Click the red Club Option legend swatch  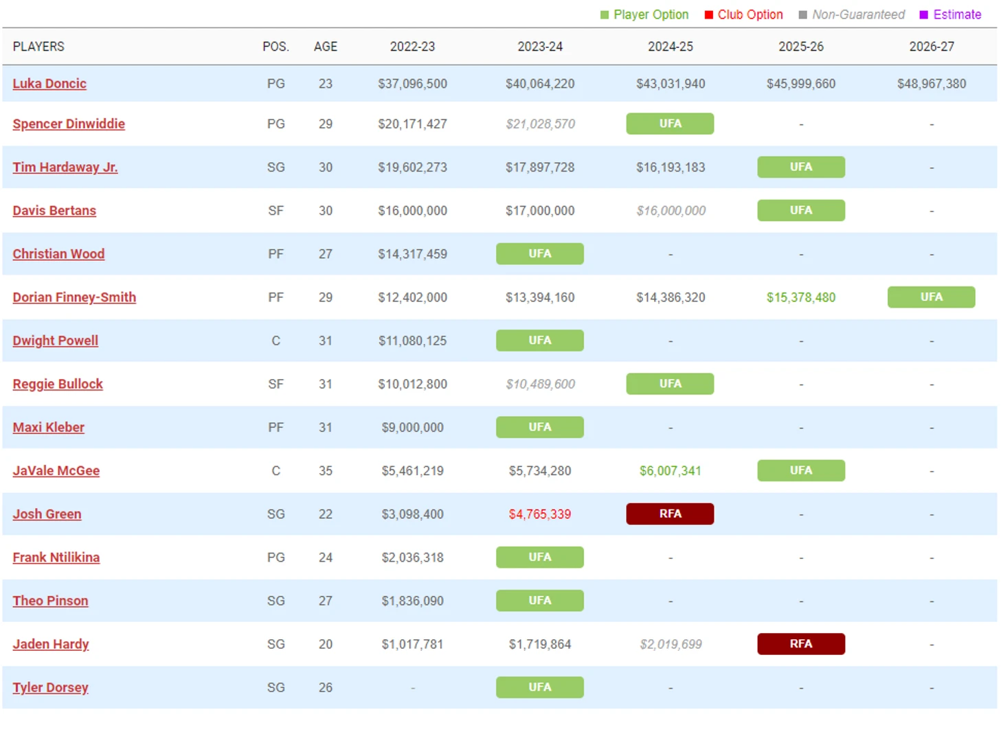(709, 15)
